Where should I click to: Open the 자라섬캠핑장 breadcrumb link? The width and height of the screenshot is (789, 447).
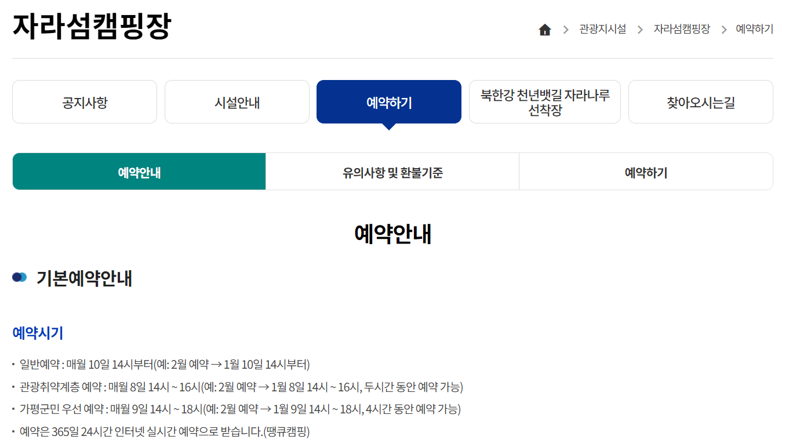point(681,29)
